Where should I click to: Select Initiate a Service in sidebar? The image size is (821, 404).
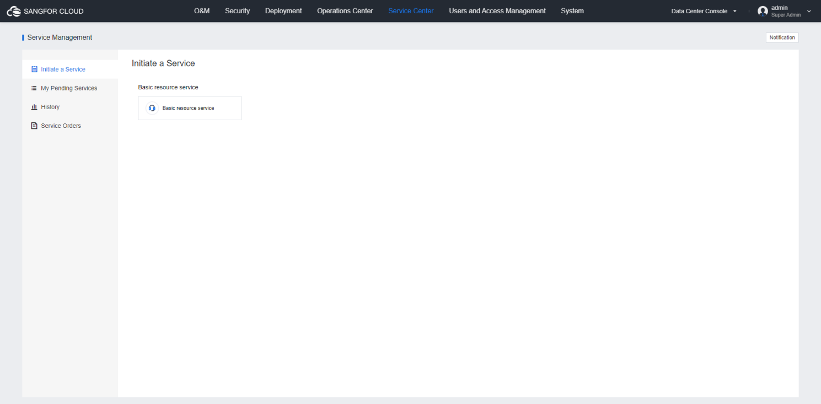coord(70,69)
